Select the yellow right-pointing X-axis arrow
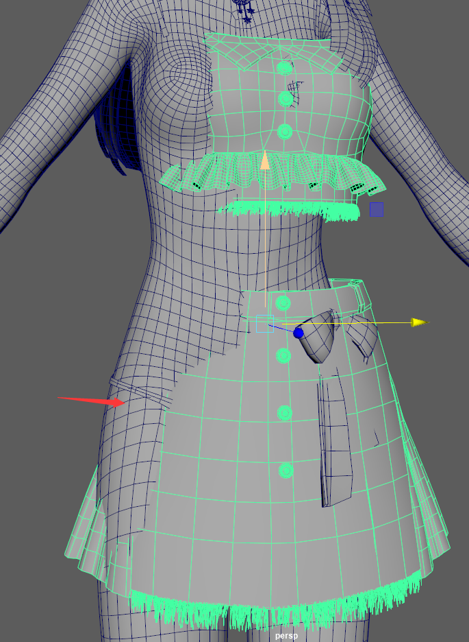Viewport: 469px width, 642px height. 420,322
